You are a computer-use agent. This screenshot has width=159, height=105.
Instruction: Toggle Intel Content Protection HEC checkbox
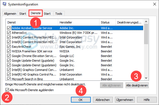[9, 37]
